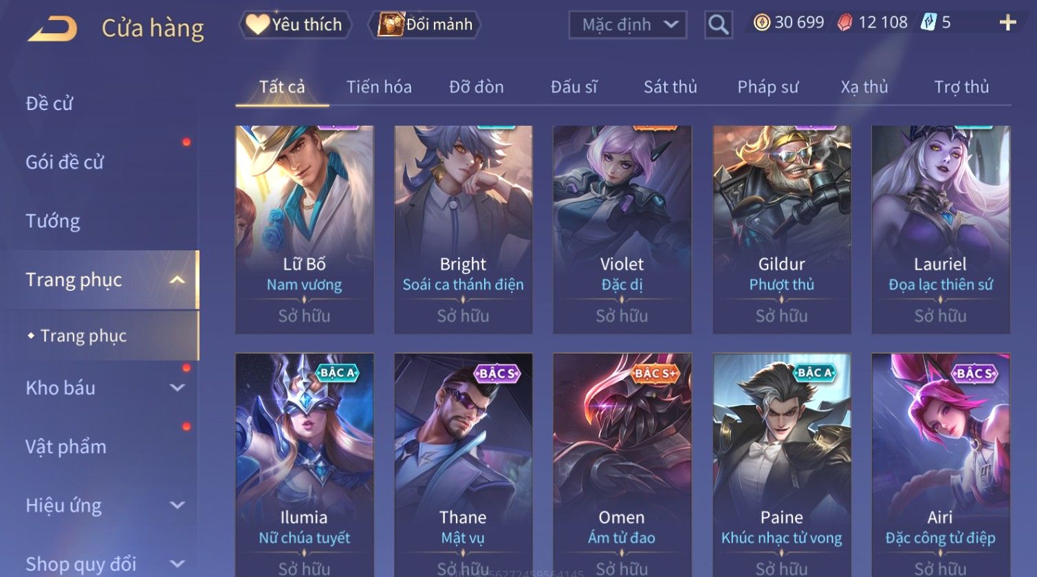Switch to the Pháp sư tab

pyautogui.click(x=768, y=87)
